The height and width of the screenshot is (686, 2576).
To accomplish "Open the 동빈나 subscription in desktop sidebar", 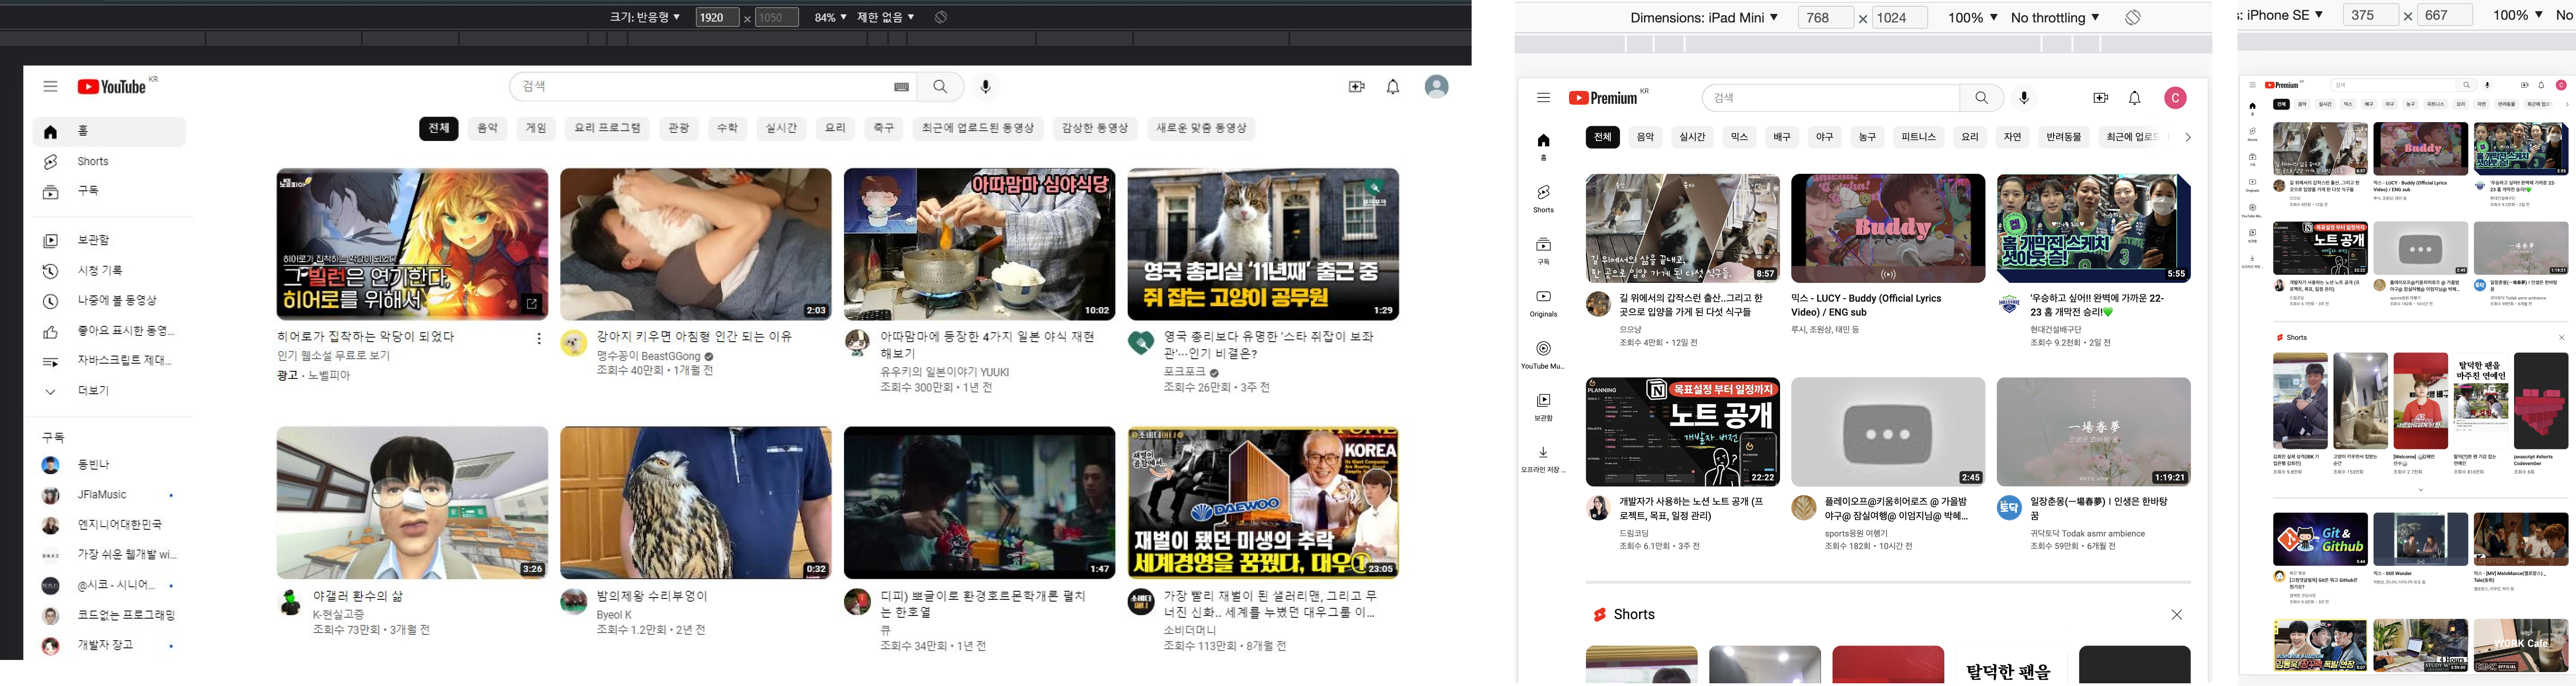I will 109,465.
